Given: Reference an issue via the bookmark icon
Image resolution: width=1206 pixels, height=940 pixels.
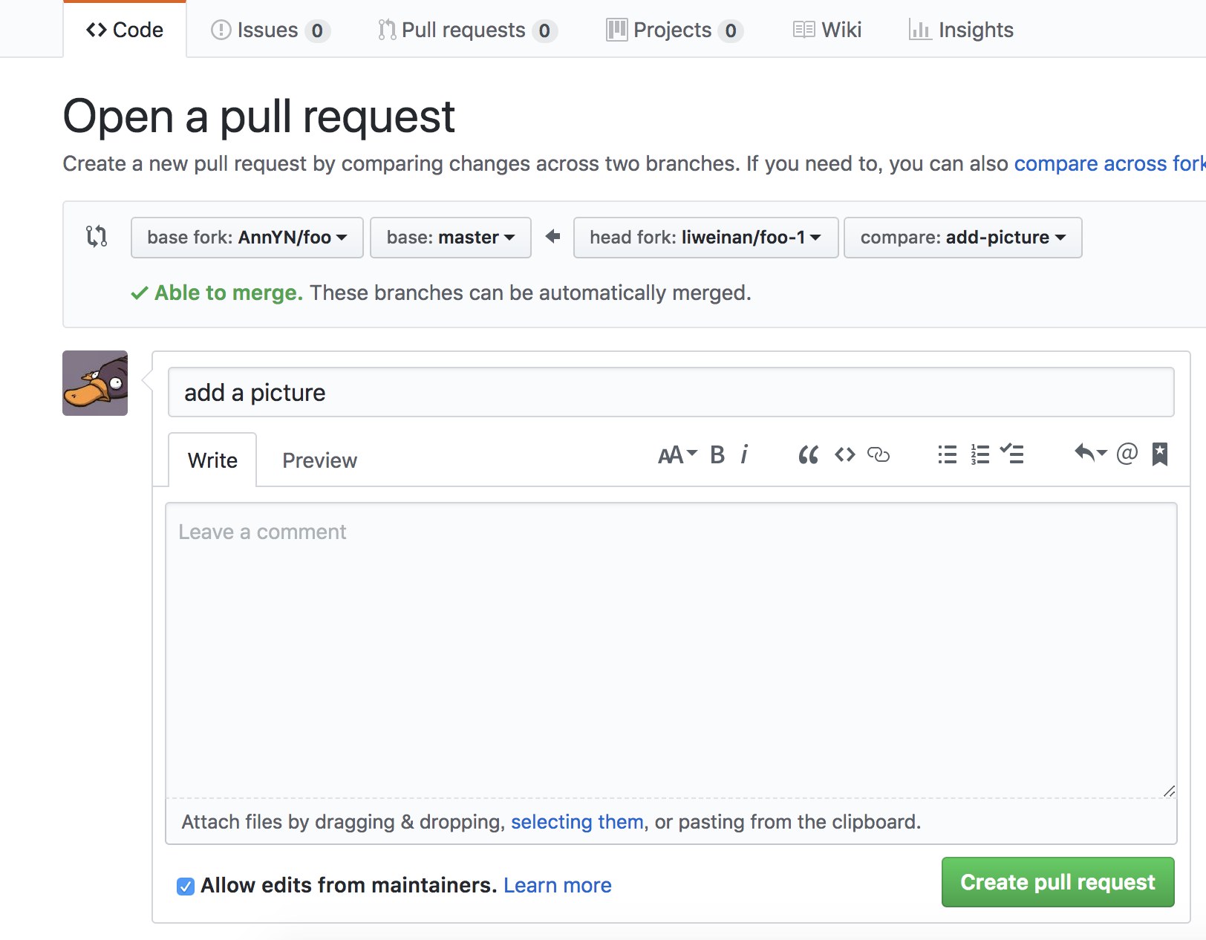Looking at the screenshot, I should pyautogui.click(x=1160, y=454).
